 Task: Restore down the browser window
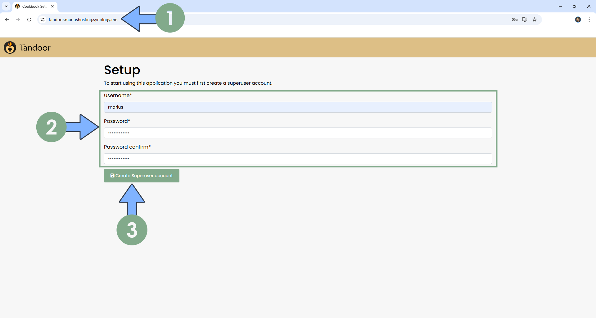(x=575, y=6)
